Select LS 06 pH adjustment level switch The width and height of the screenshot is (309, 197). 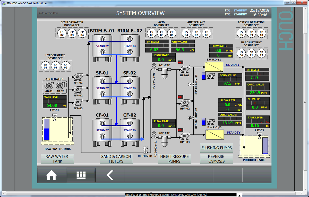241,53
